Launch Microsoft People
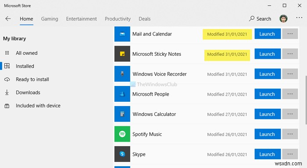Image resolution: width=307 pixels, height=168 pixels. point(268,94)
